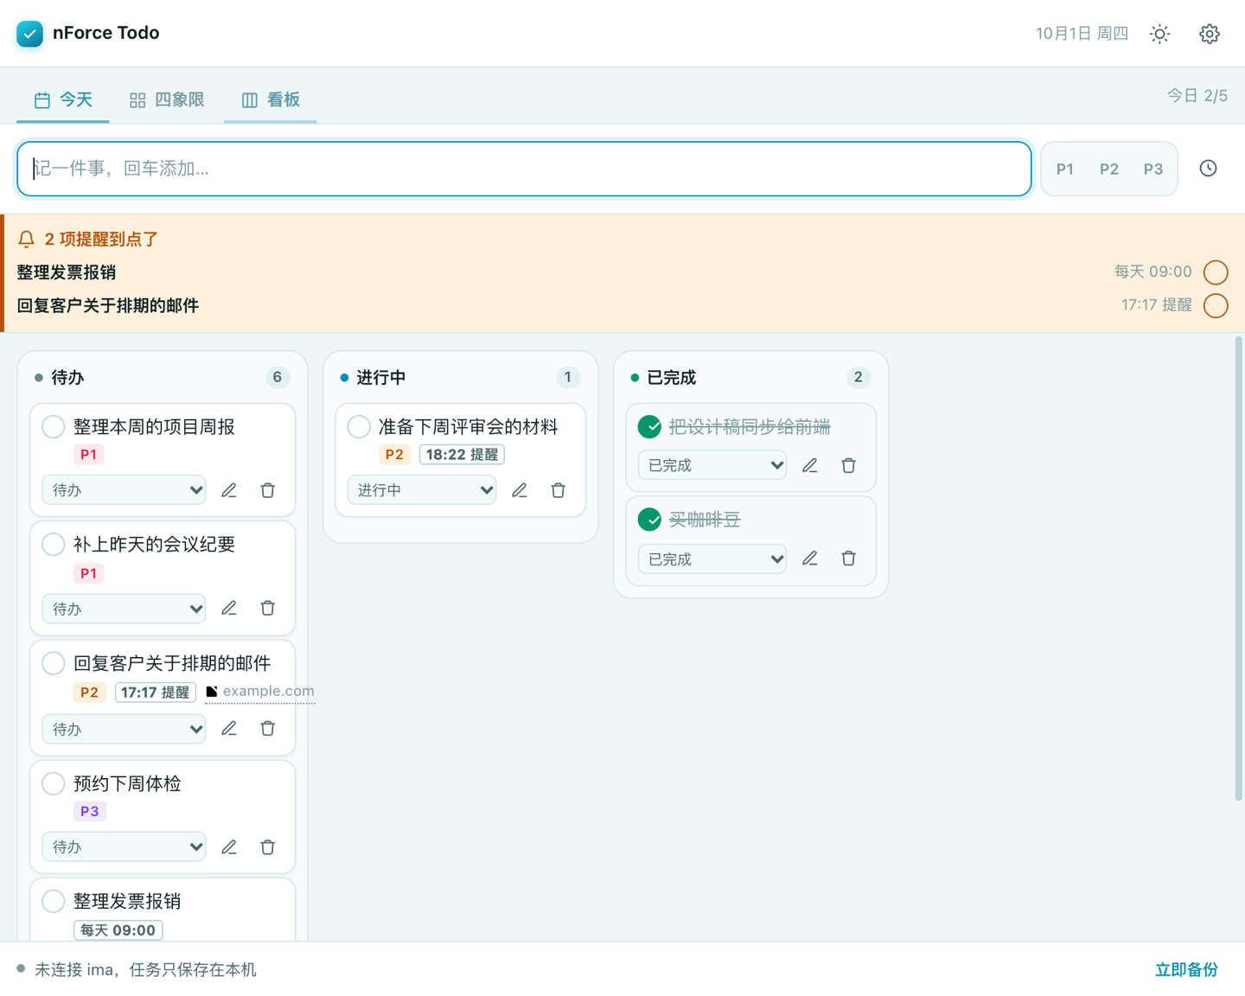
Task: Edit the 预约下周体检 task
Action: (229, 847)
